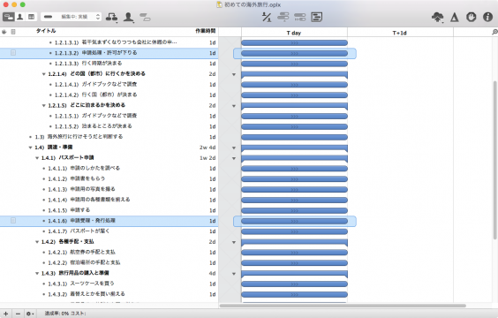Select task row 1.3
The width and height of the screenshot is (498, 318).
(109, 137)
